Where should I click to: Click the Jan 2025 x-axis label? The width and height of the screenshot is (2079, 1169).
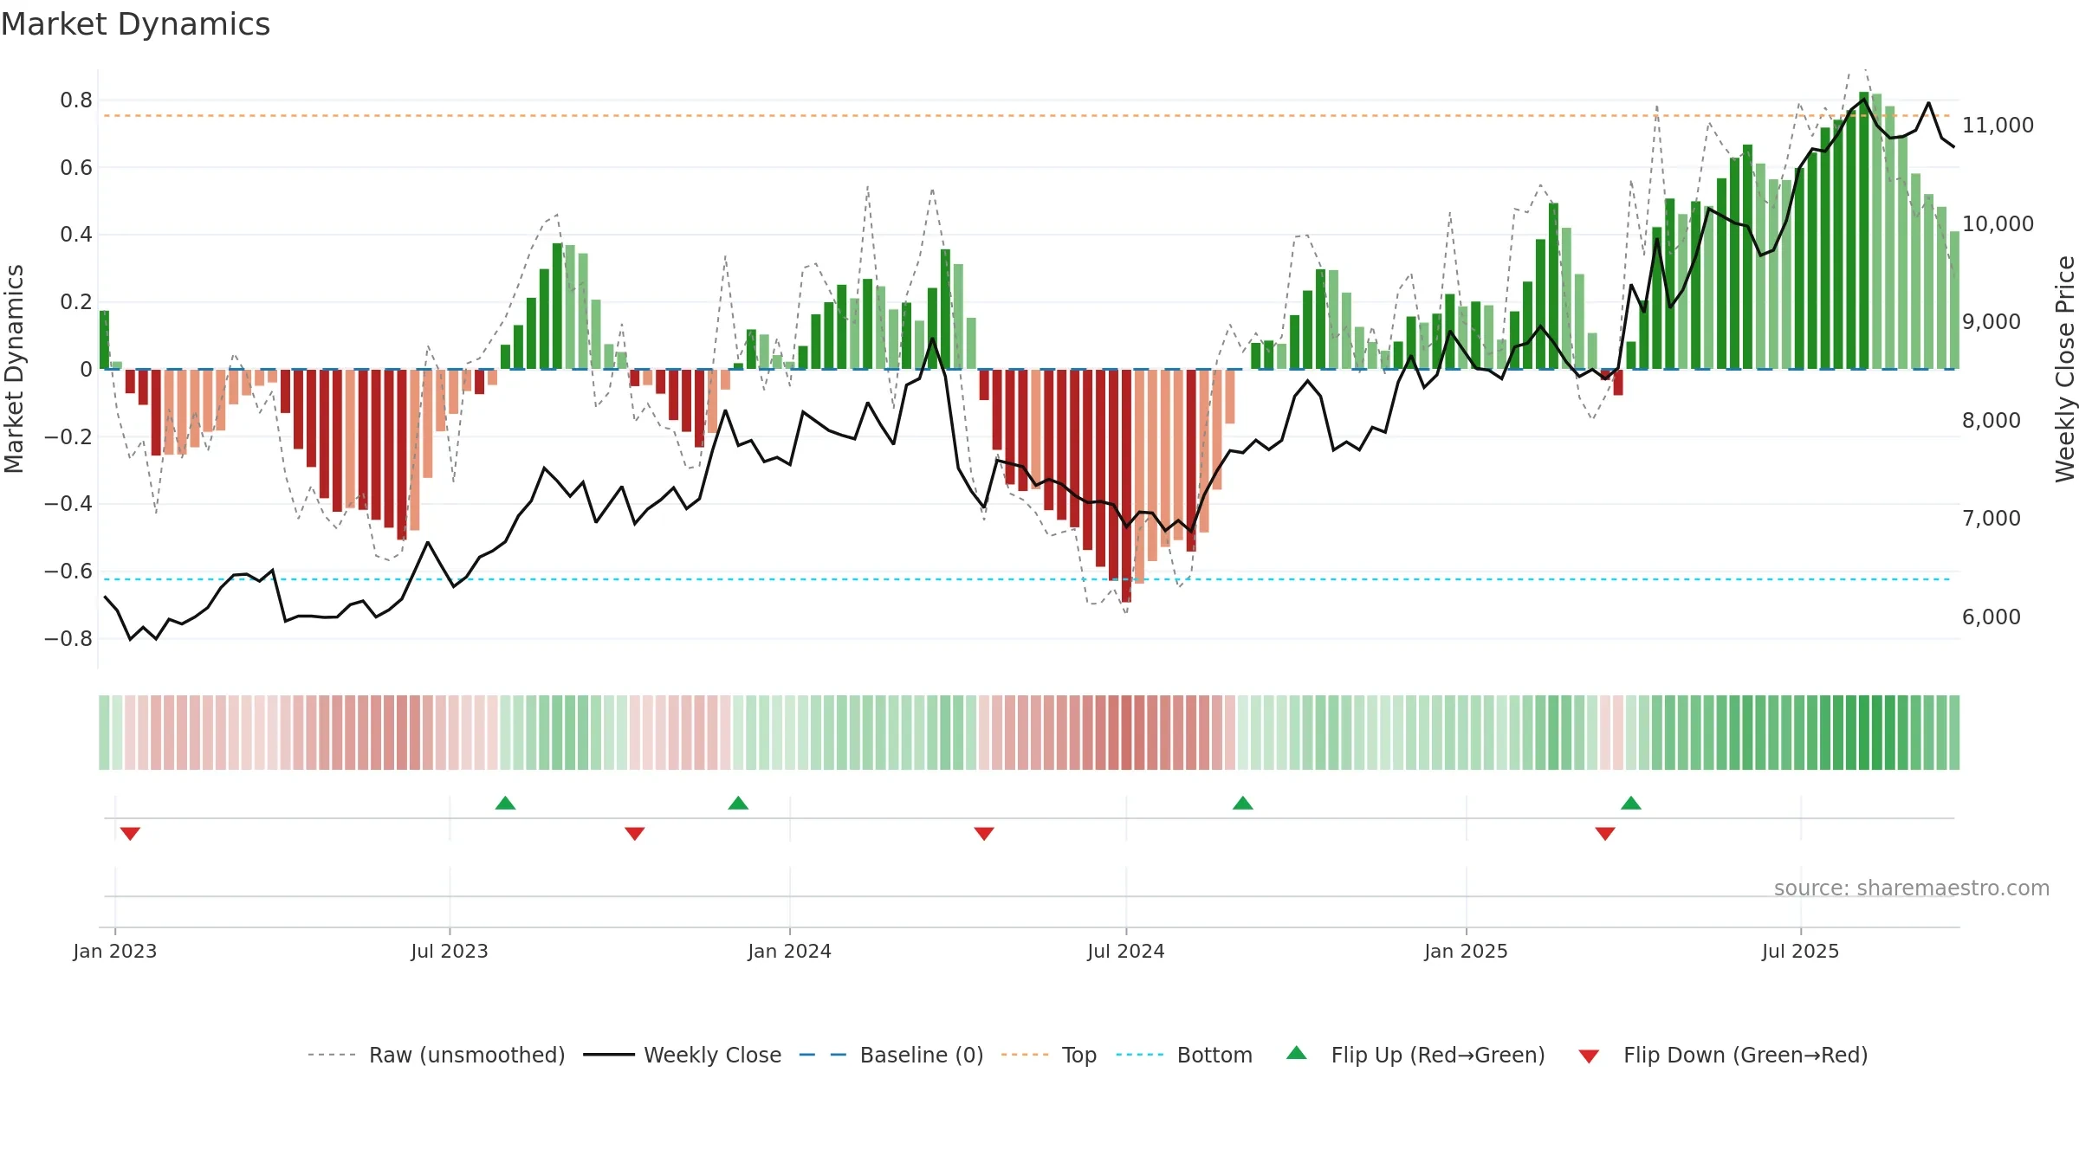[x=1467, y=951]
